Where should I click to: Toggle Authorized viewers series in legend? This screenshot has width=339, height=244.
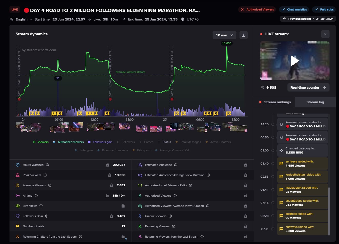tap(68, 142)
